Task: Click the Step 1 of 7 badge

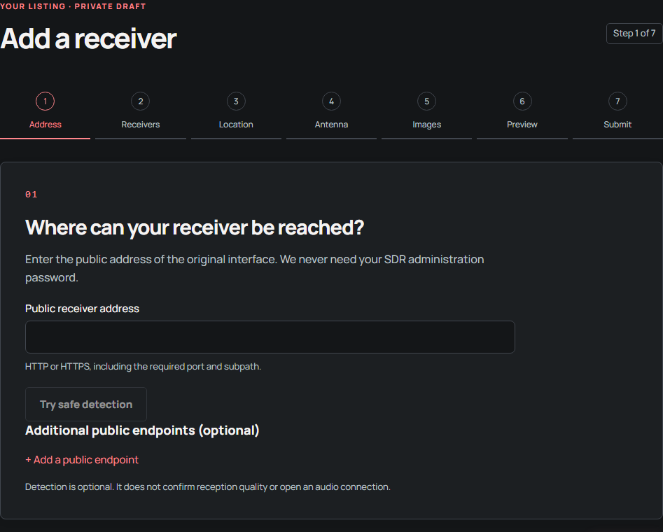Action: pos(634,34)
